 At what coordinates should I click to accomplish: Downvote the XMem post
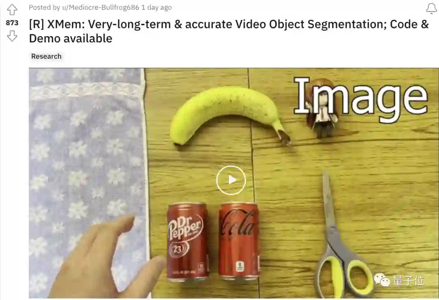[12, 36]
